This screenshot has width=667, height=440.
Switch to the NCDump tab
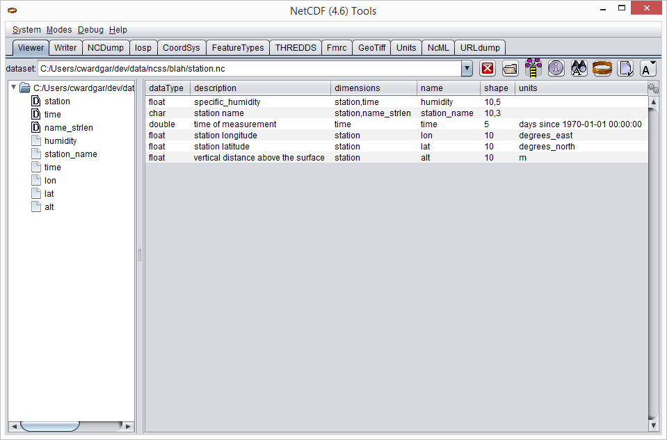106,48
